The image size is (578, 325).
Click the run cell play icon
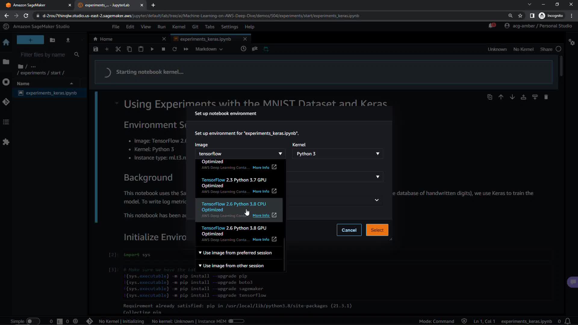pyautogui.click(x=152, y=49)
